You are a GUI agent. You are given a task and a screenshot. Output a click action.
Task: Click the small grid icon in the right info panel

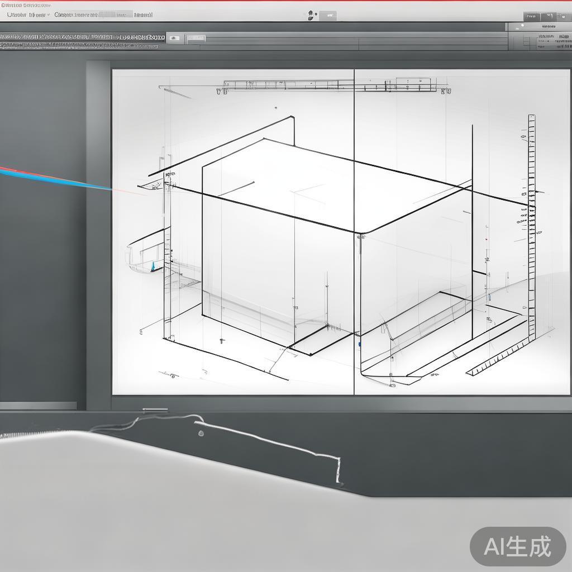coord(526,42)
